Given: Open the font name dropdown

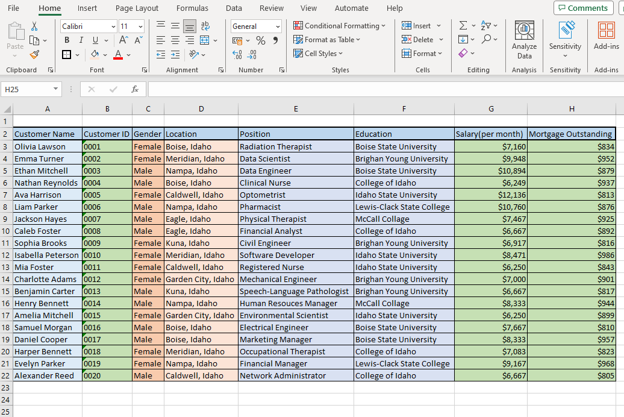Looking at the screenshot, I should click(x=113, y=27).
